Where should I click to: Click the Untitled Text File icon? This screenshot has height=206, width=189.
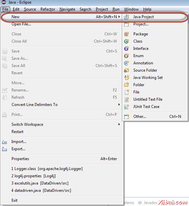pos(127,99)
